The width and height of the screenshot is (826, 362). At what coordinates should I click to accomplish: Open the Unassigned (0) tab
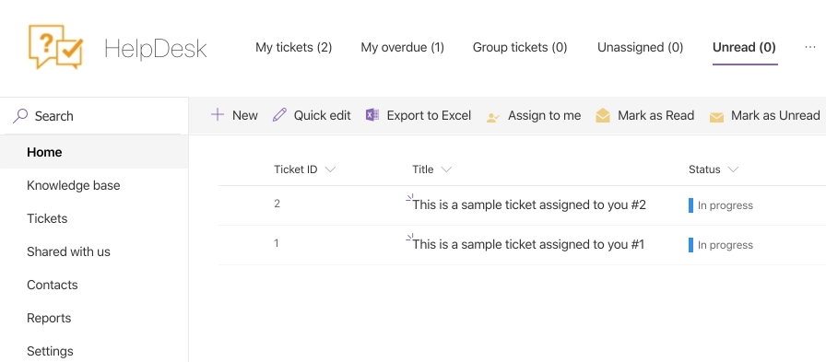(x=640, y=47)
